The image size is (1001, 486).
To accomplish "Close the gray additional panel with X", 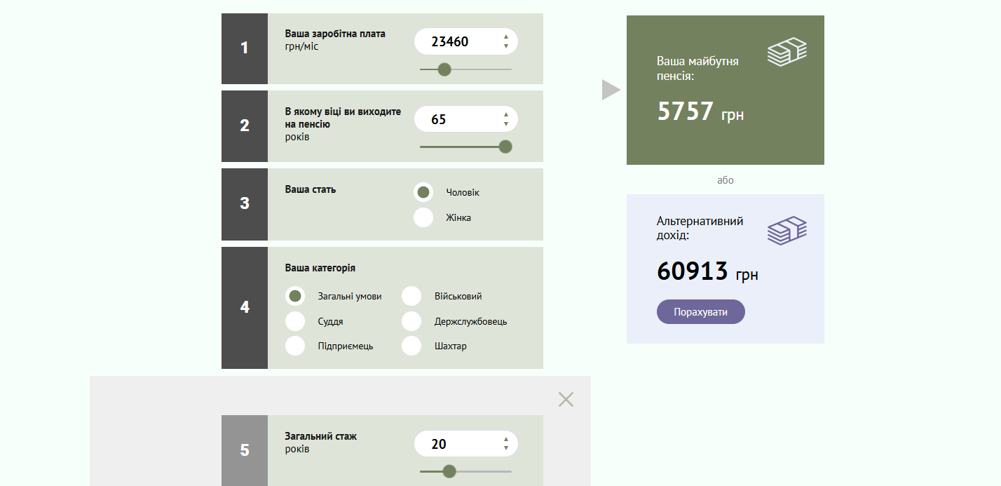I will pyautogui.click(x=566, y=400).
